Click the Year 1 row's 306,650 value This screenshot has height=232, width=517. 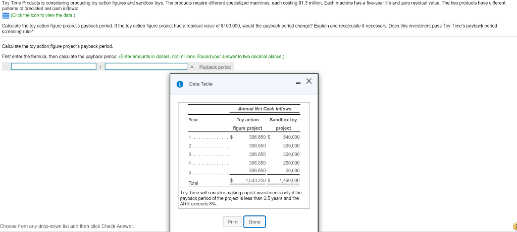coord(257,137)
